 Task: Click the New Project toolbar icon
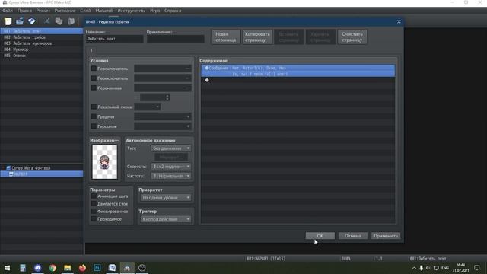point(8,21)
